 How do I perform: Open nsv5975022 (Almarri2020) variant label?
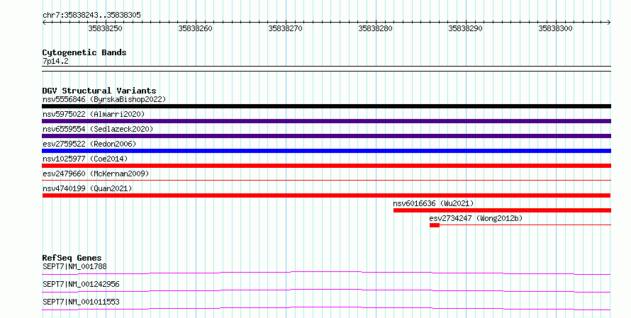pos(94,114)
